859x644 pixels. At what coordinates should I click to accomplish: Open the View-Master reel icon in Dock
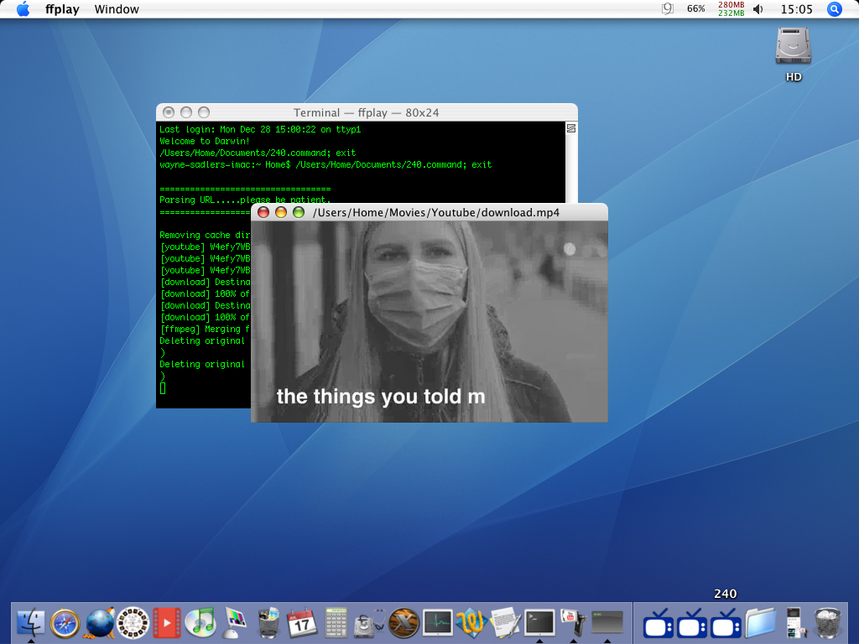[133, 623]
